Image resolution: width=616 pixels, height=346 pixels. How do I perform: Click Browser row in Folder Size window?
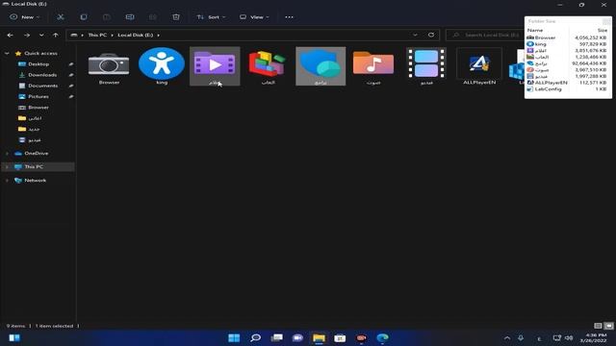[568, 37]
